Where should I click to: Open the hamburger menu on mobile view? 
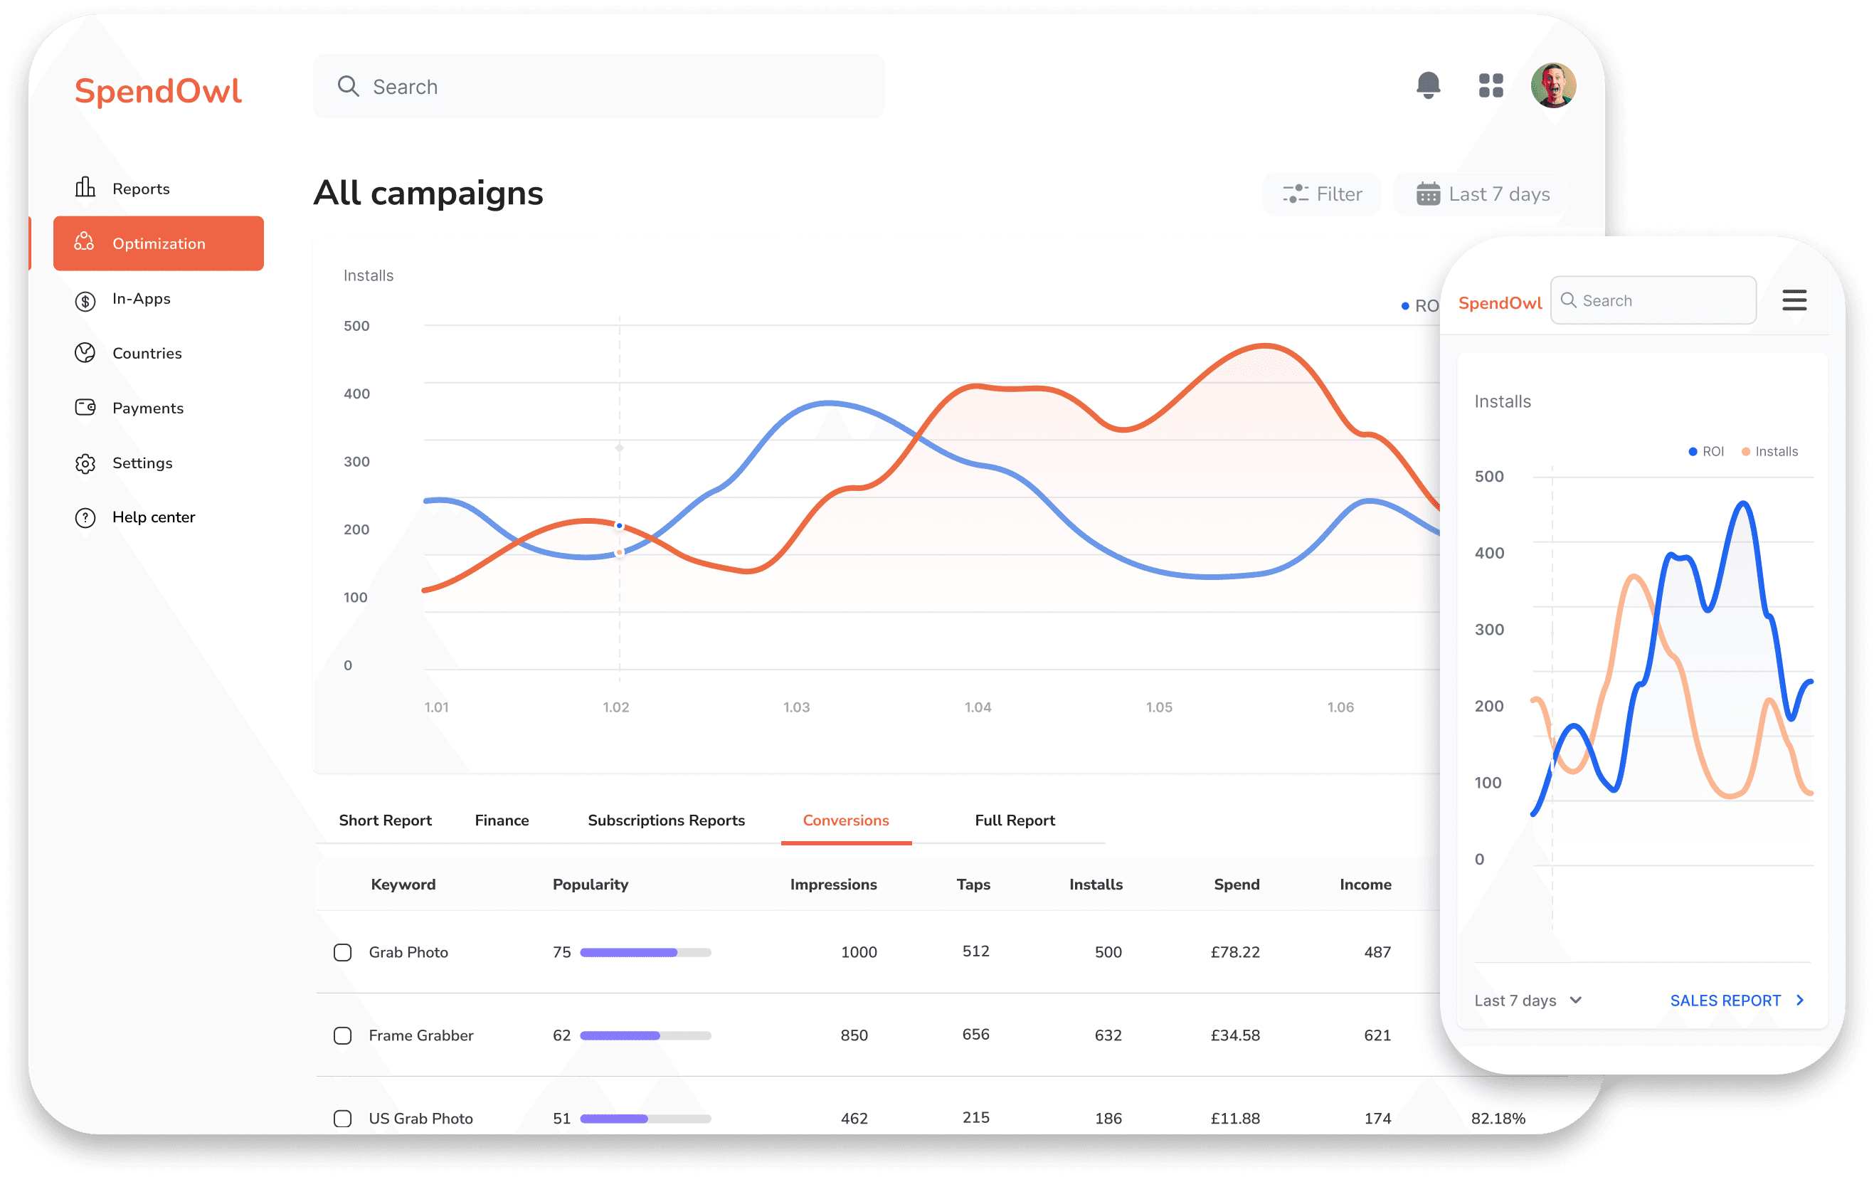pyautogui.click(x=1794, y=300)
